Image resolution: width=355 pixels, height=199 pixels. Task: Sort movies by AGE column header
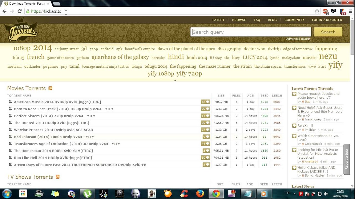coord(250,96)
